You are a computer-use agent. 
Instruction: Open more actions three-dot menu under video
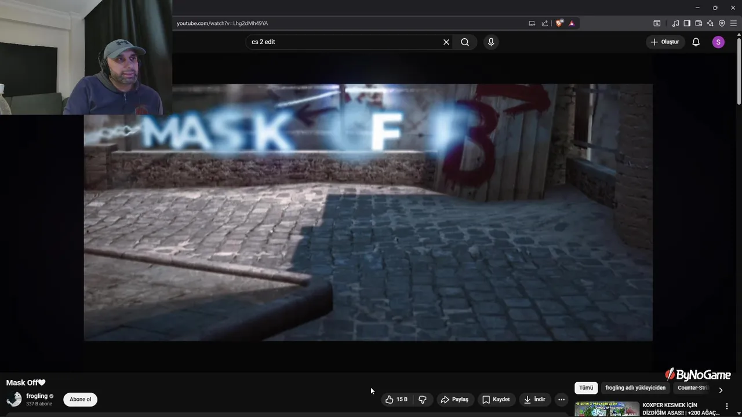pyautogui.click(x=561, y=400)
